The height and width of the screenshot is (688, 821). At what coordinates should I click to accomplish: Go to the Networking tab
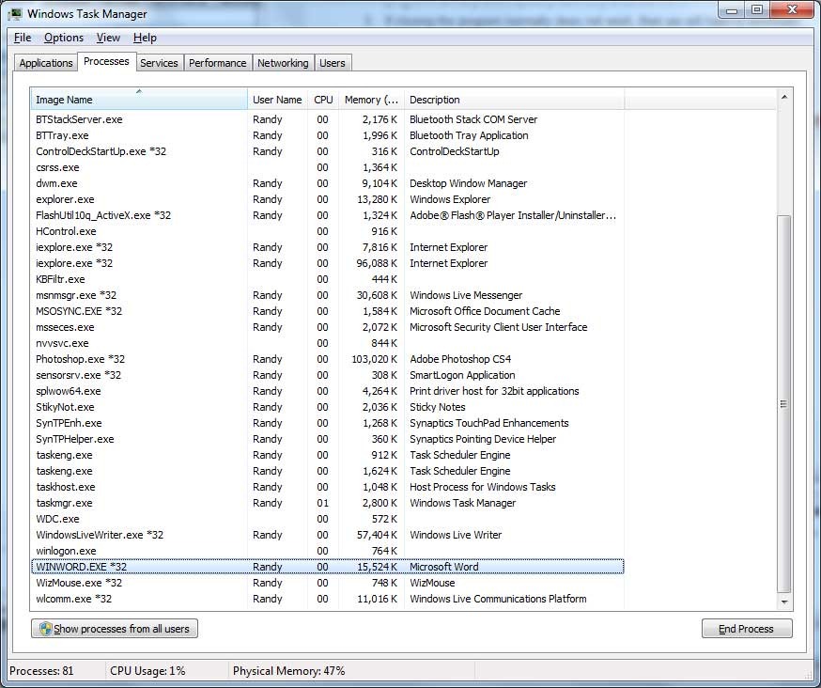click(x=283, y=63)
